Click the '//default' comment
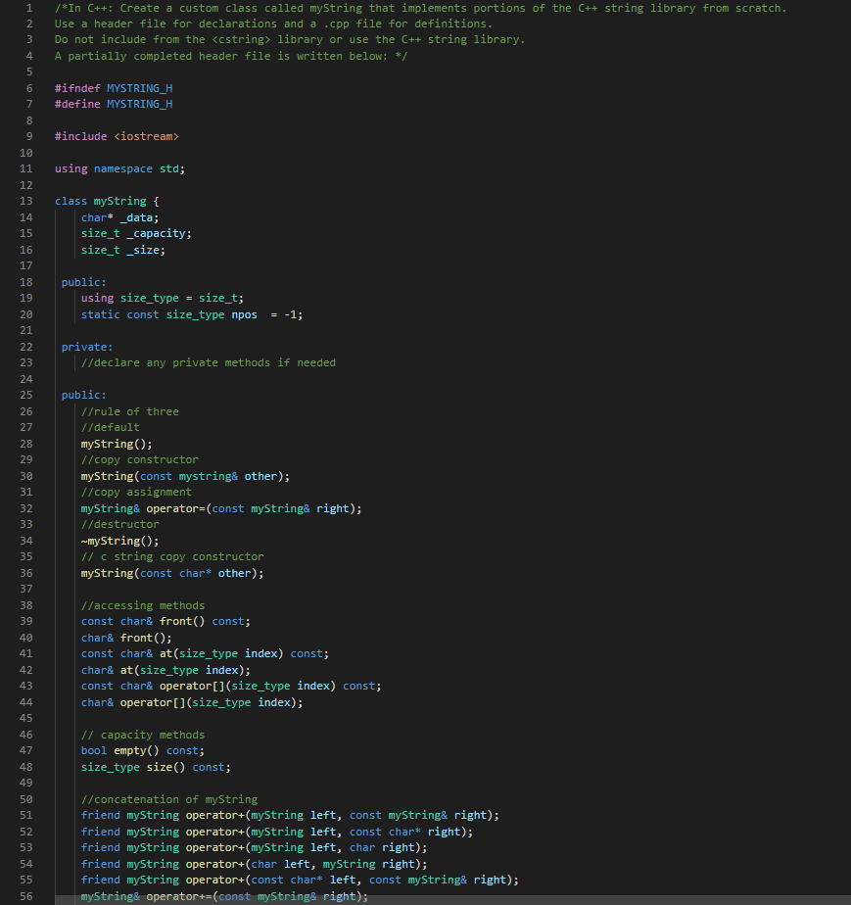Viewport: 851px width, 905px height. 111,427
